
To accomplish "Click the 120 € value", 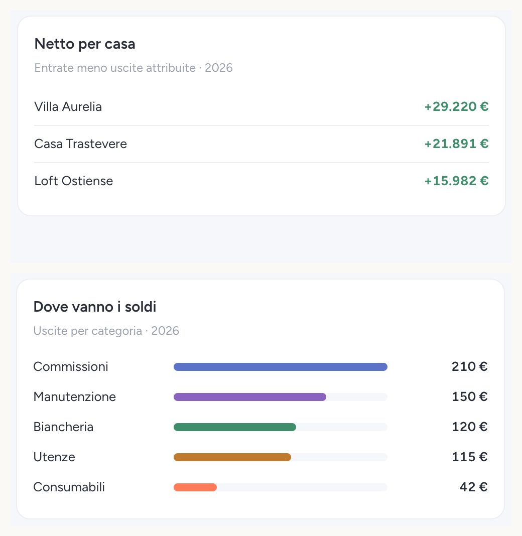I will [x=470, y=427].
